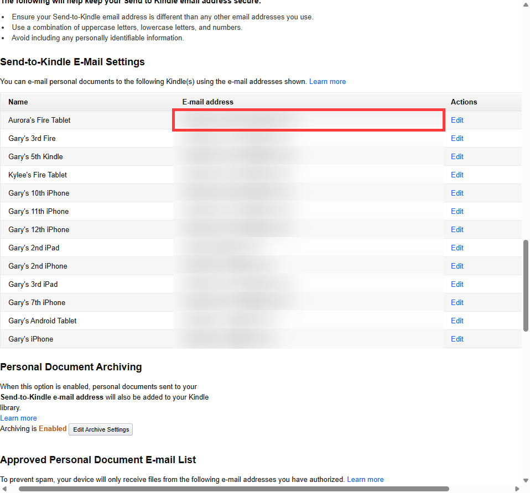The width and height of the screenshot is (530, 493).
Task: Select the Gary's 2nd iPhone name cell
Action: [x=86, y=266]
